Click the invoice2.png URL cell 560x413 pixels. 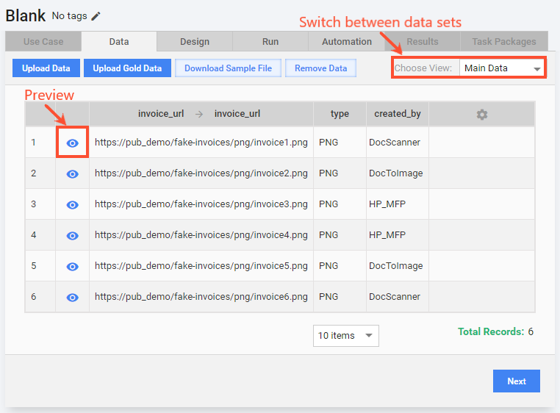coord(201,173)
